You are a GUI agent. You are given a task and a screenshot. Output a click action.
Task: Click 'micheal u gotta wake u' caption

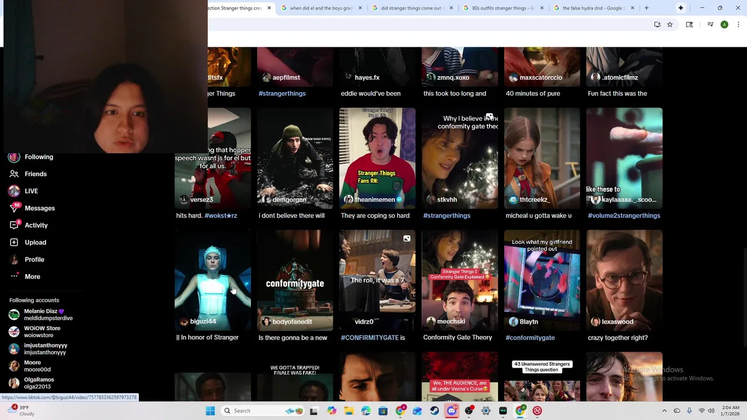539,216
